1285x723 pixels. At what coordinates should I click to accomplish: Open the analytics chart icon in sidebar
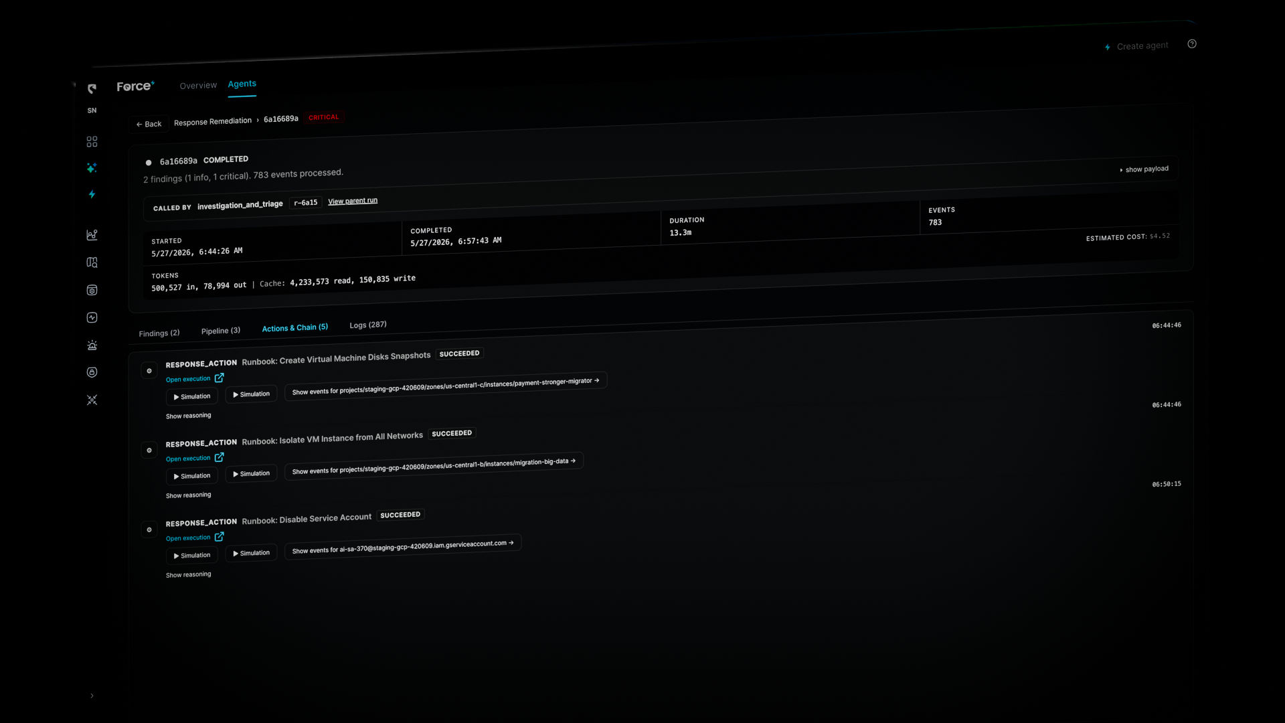(92, 235)
